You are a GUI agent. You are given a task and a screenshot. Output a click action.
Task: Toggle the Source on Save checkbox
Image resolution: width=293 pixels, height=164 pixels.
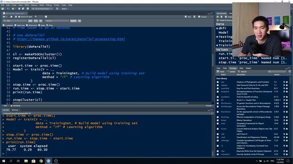coord(19,17)
